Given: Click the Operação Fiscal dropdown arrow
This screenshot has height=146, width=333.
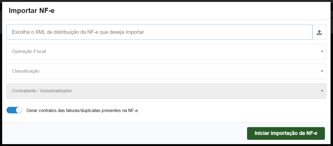Looking at the screenshot, I should pyautogui.click(x=322, y=52).
